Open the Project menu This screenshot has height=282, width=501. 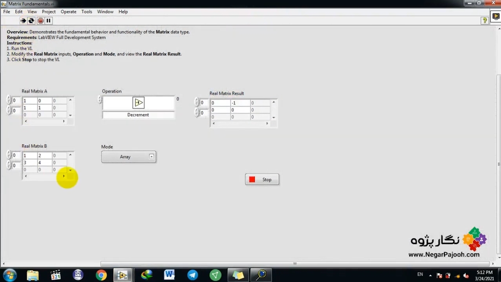(x=49, y=12)
